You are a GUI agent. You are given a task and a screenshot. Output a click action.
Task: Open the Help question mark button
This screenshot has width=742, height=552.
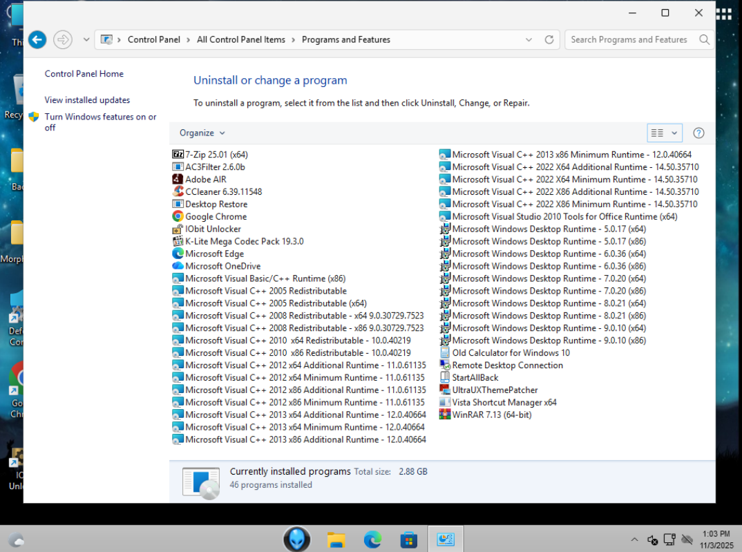click(698, 133)
